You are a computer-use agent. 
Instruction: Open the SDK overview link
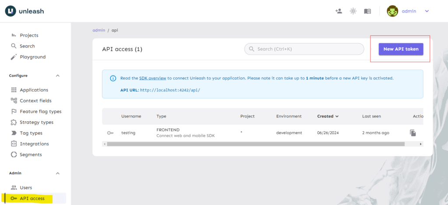(152, 78)
